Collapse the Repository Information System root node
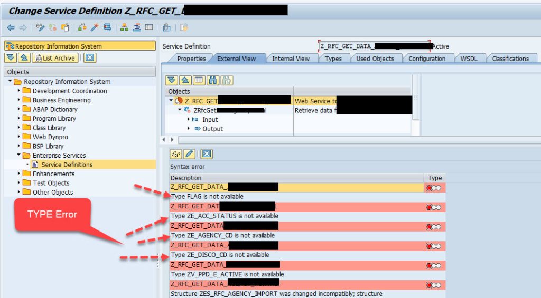The image size is (541, 298). [x=10, y=82]
